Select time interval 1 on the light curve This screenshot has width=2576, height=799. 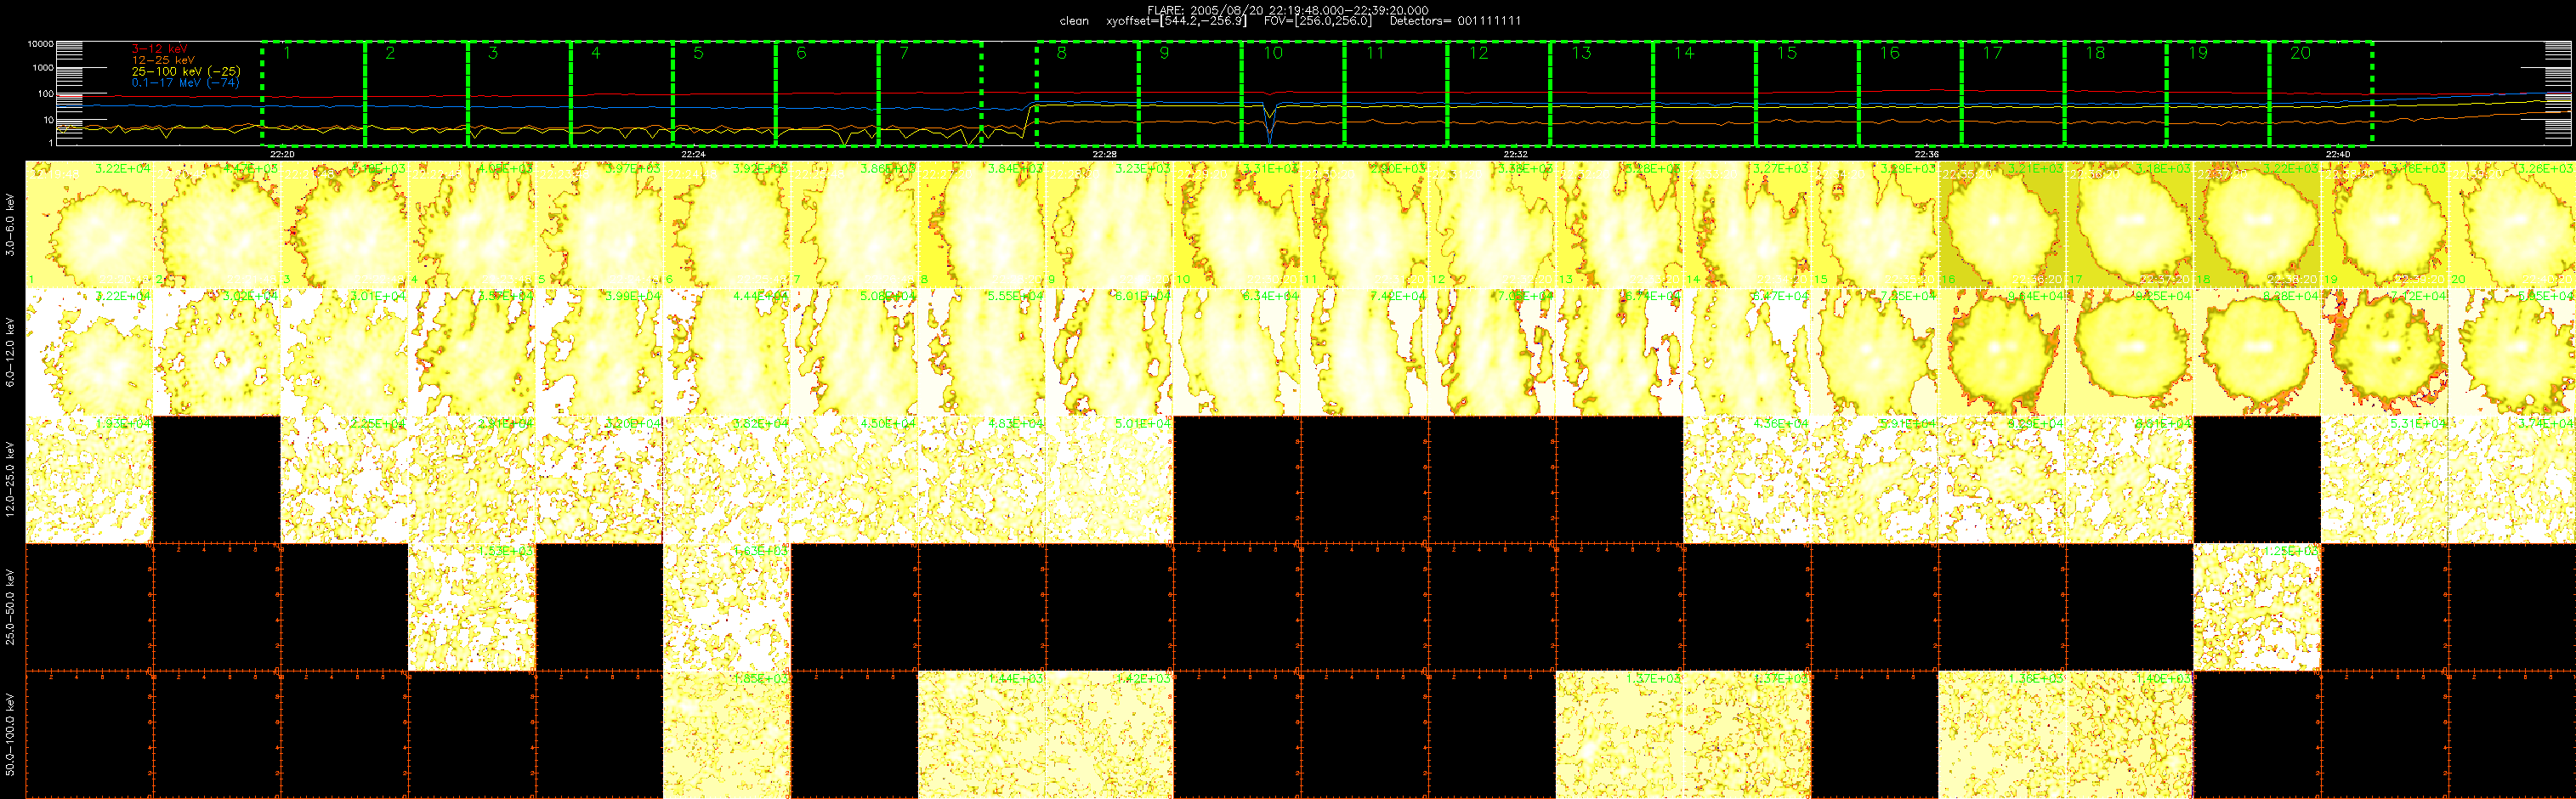313,94
